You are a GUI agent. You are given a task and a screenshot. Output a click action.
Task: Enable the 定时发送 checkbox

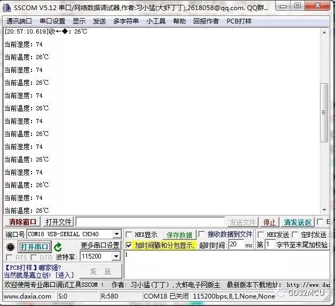(x=295, y=235)
